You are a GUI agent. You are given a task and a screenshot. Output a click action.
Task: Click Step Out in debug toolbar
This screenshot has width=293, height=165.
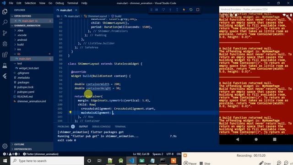pyautogui.click(x=177, y=10)
